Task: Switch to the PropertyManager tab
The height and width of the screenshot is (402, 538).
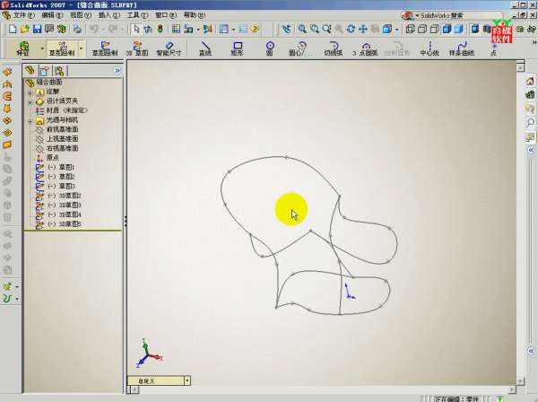Action: pos(45,71)
